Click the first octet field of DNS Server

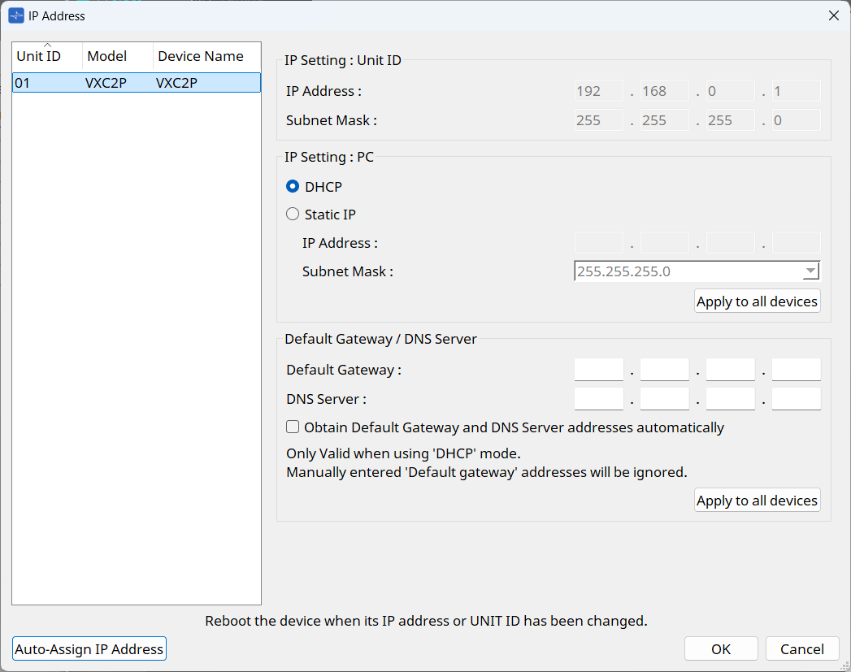(599, 399)
